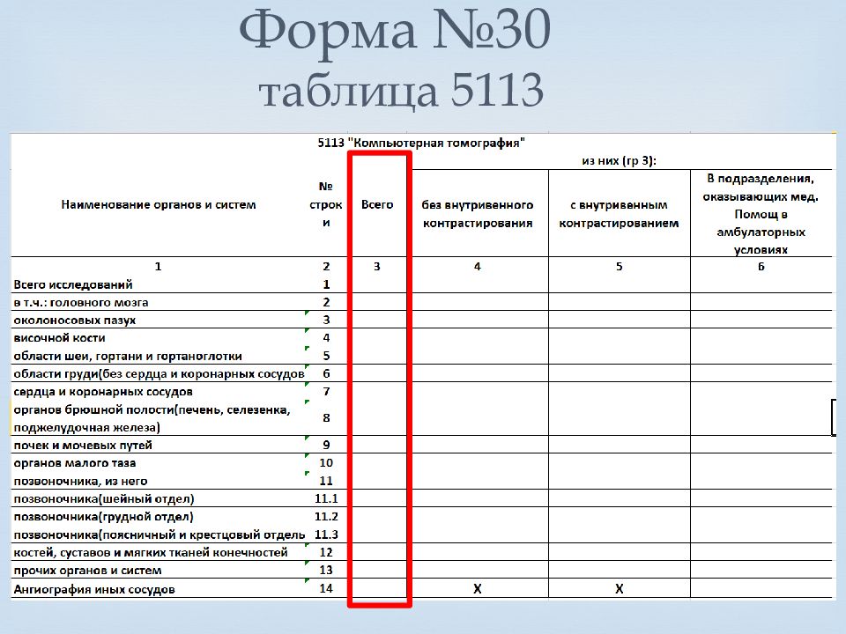Viewport: 846px width, 634px height.
Task: Select the "височной кости" row label
Action: [60, 338]
